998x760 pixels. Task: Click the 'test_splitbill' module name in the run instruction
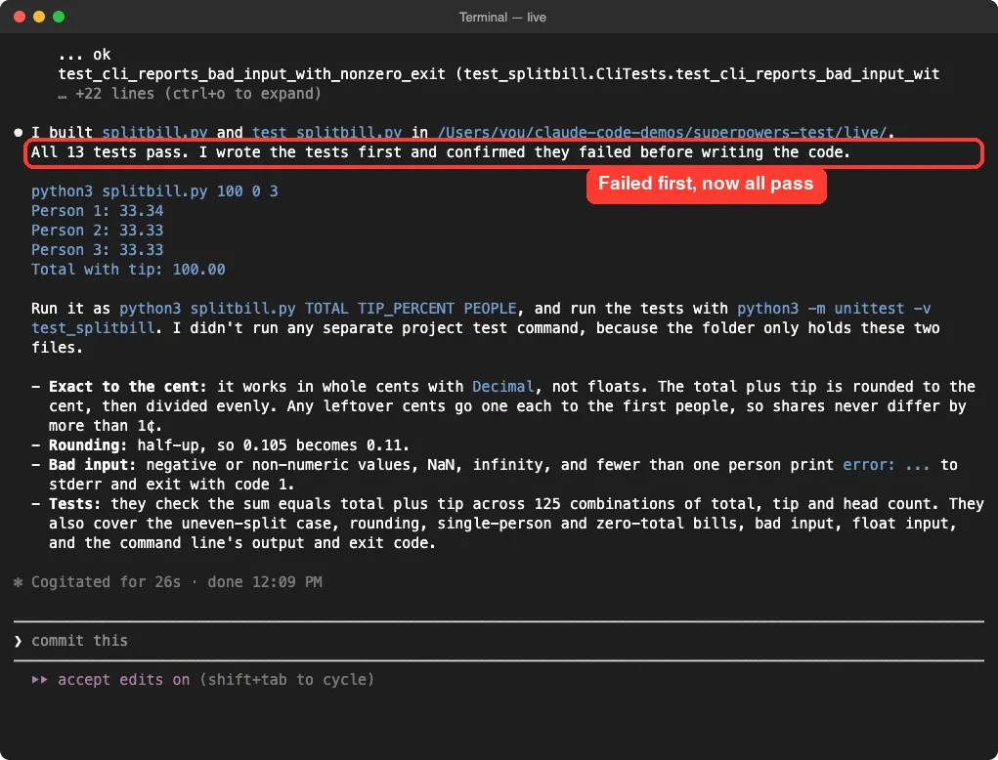coord(93,328)
